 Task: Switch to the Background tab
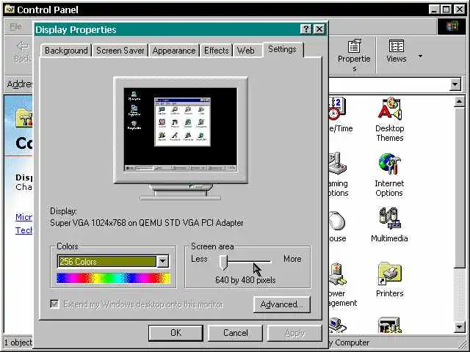coord(66,51)
